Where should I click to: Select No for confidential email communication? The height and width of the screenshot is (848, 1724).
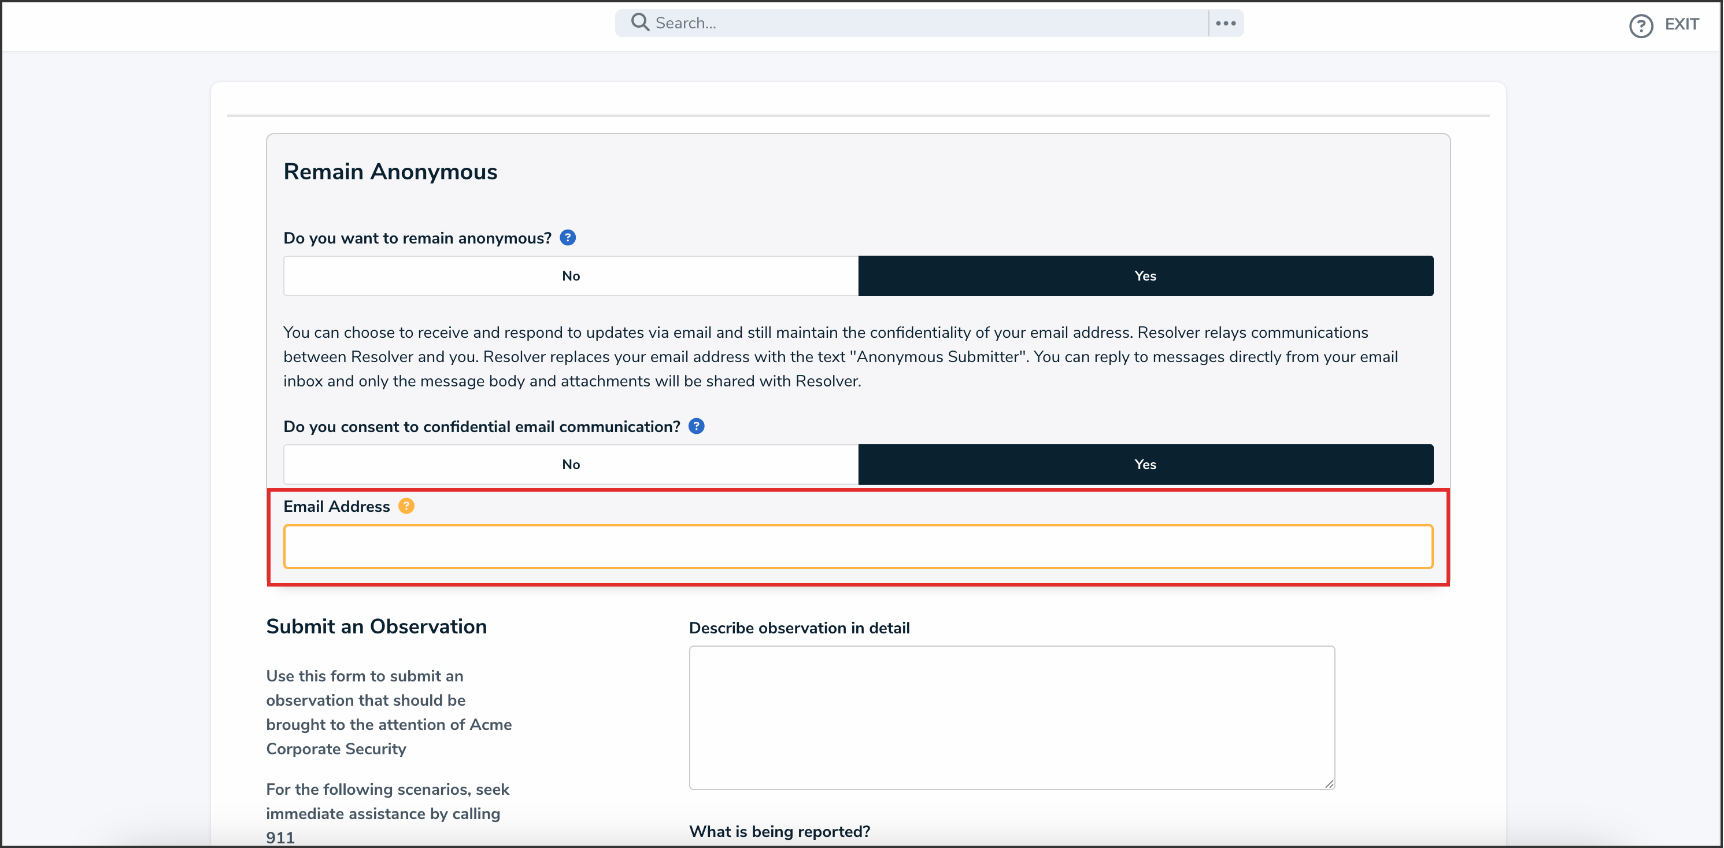tap(569, 464)
